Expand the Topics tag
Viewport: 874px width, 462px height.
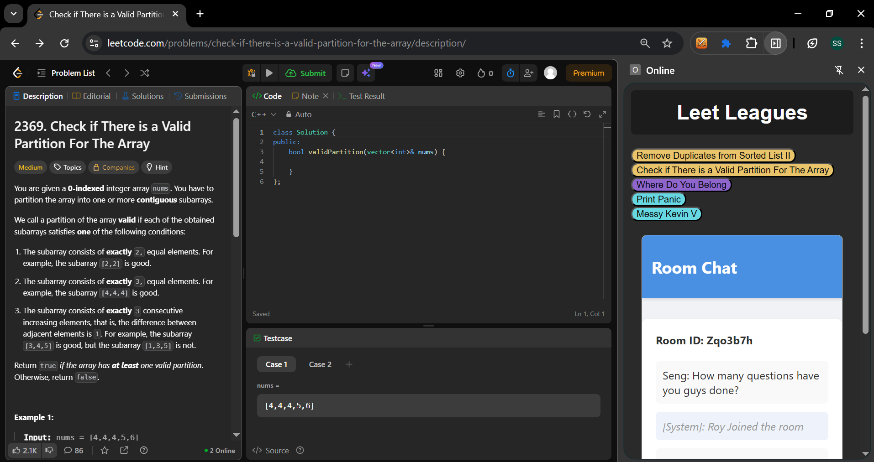68,167
